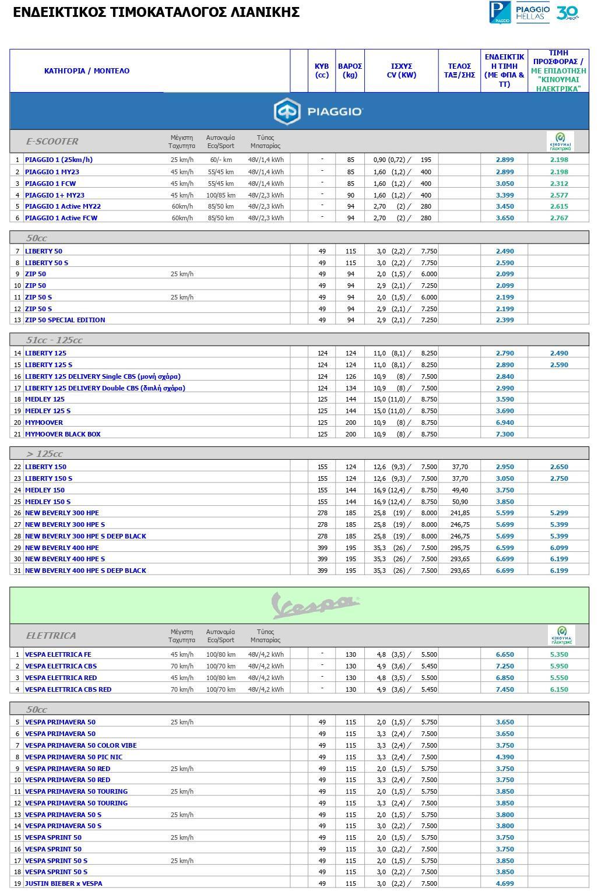Viewport: 598px width, 894px height.
Task: Select the VESPA PRIMAVERA 50 COLOR VIBE model
Action: pyautogui.click(x=81, y=745)
